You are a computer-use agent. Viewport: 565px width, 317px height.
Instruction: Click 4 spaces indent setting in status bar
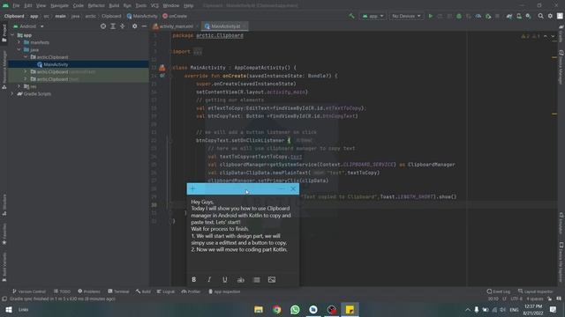tap(534, 299)
